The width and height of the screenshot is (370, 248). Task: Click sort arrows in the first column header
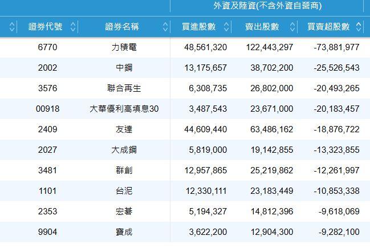(12, 27)
